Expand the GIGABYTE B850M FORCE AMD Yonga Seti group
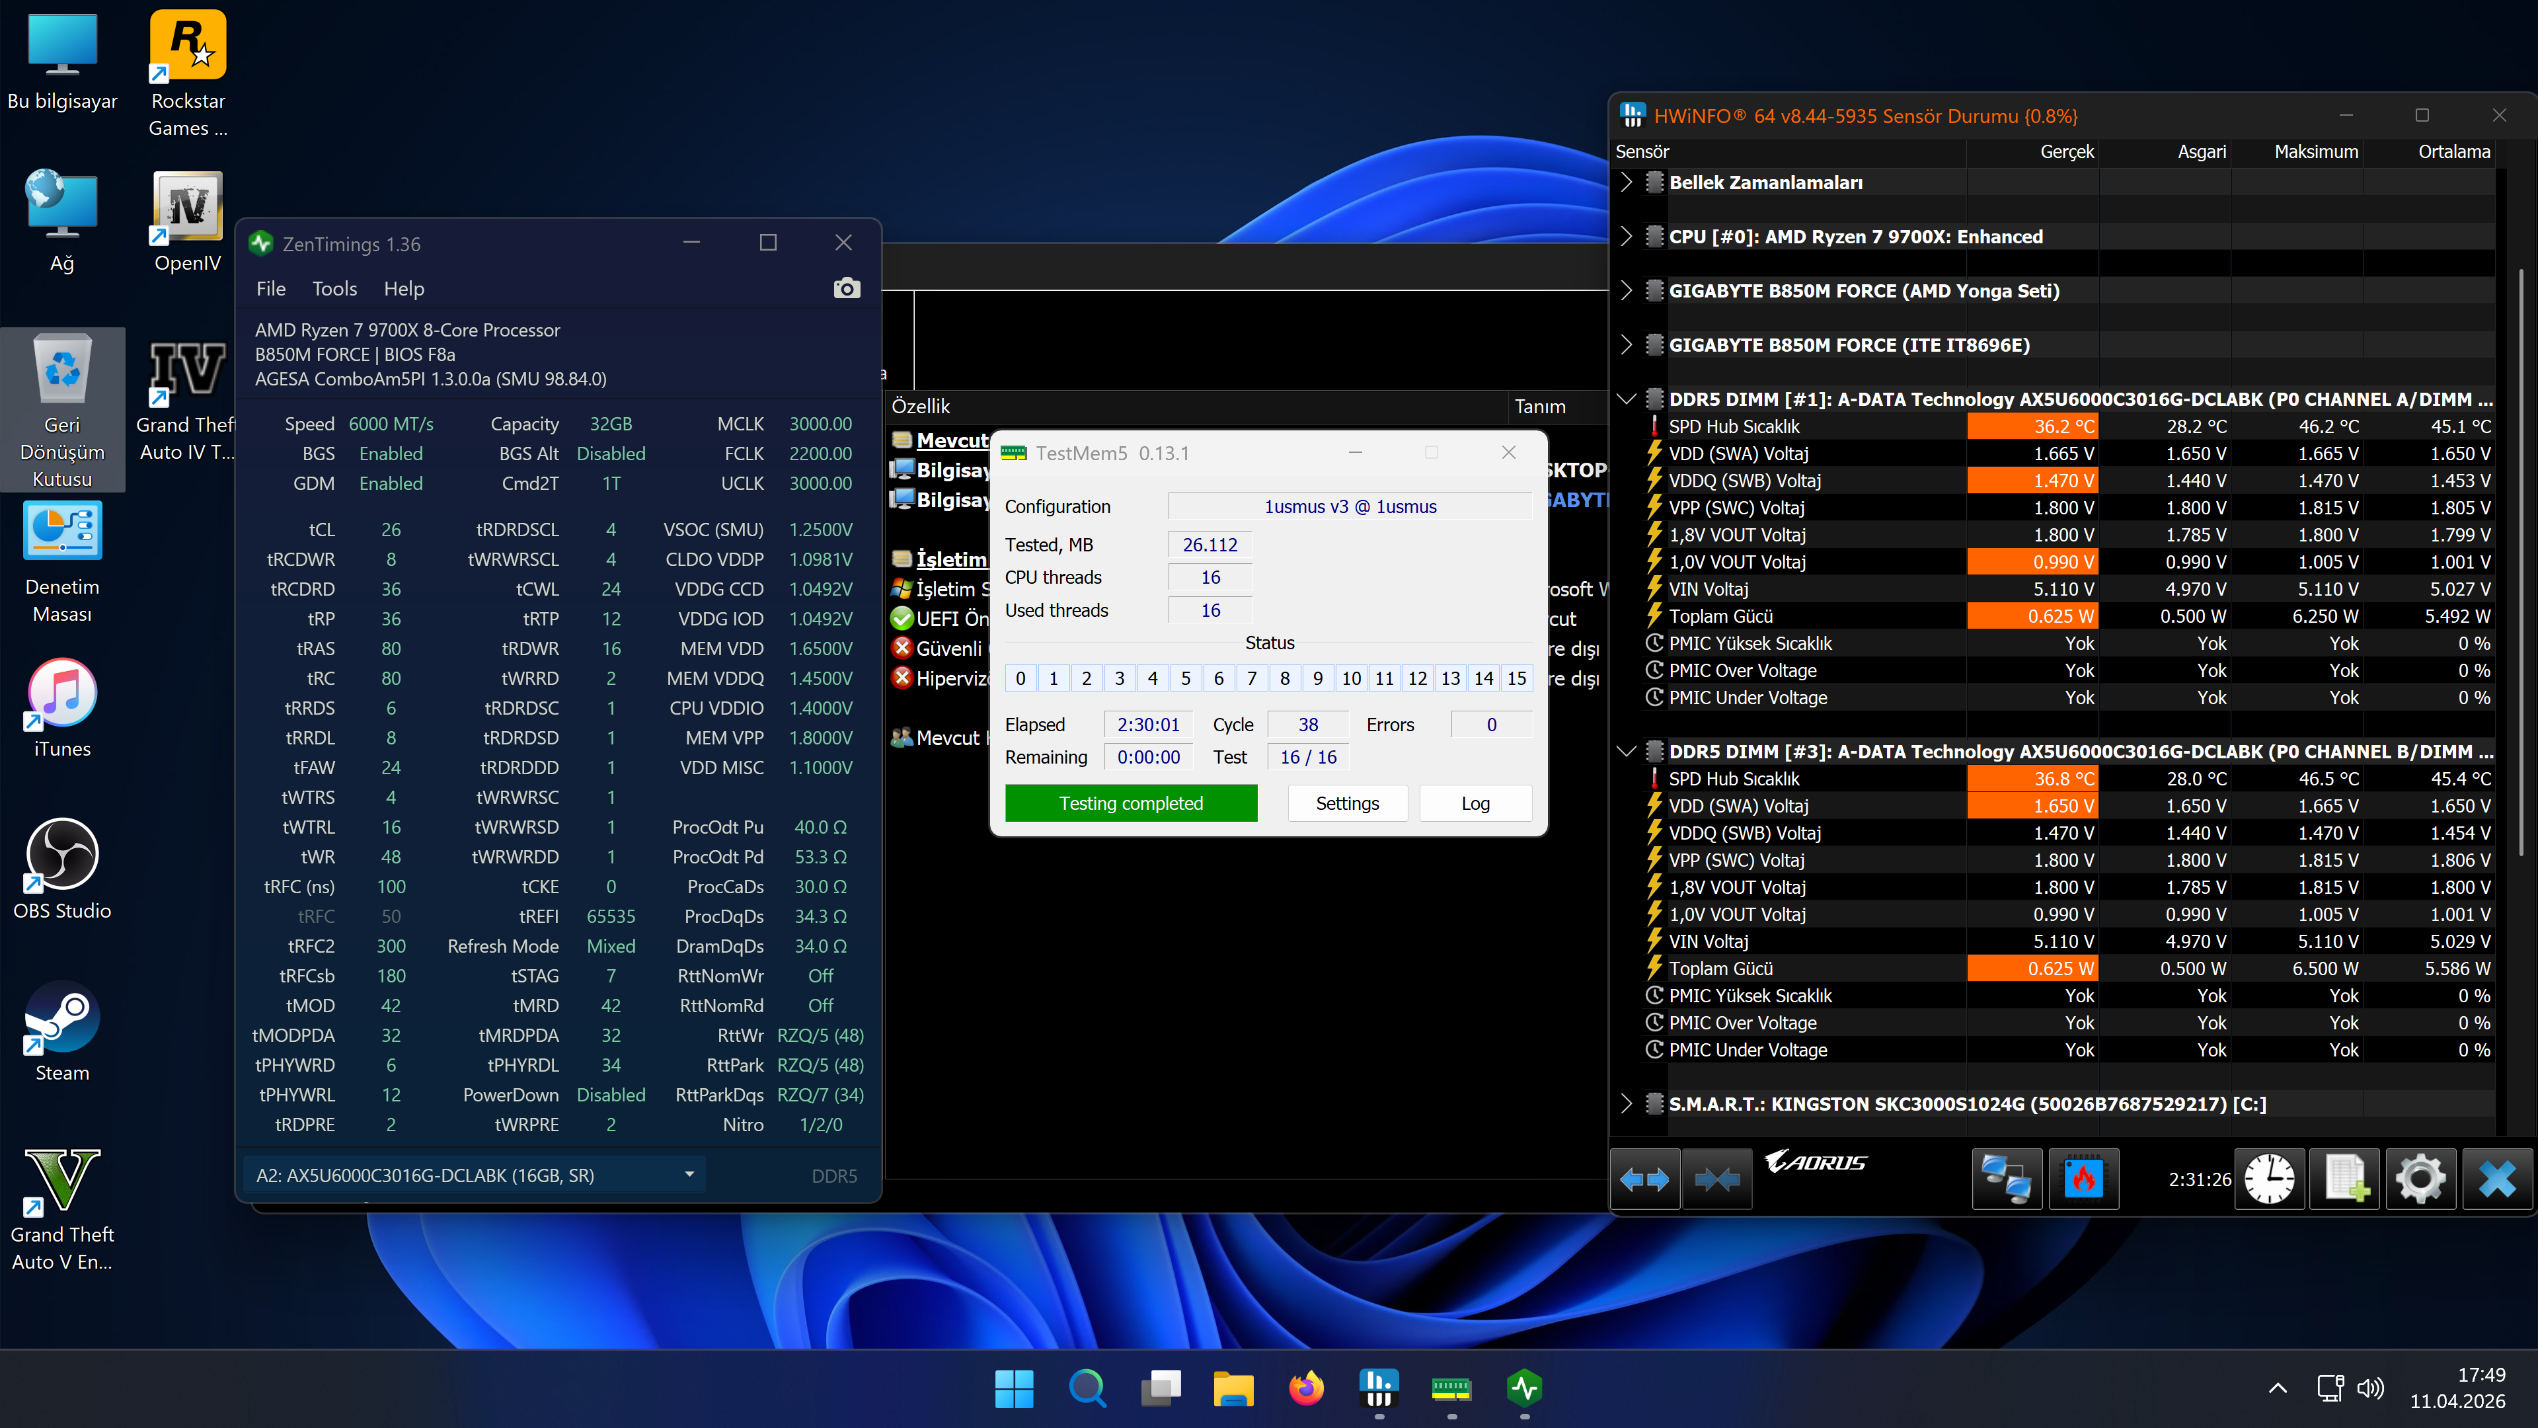This screenshot has width=2538, height=1428. tap(1627, 291)
